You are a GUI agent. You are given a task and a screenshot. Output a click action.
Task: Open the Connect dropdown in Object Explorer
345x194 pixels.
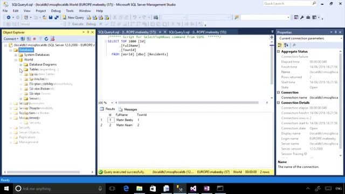tap(11, 39)
